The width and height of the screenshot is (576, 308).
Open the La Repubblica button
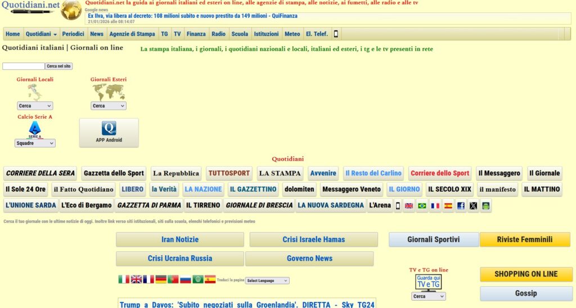click(176, 173)
